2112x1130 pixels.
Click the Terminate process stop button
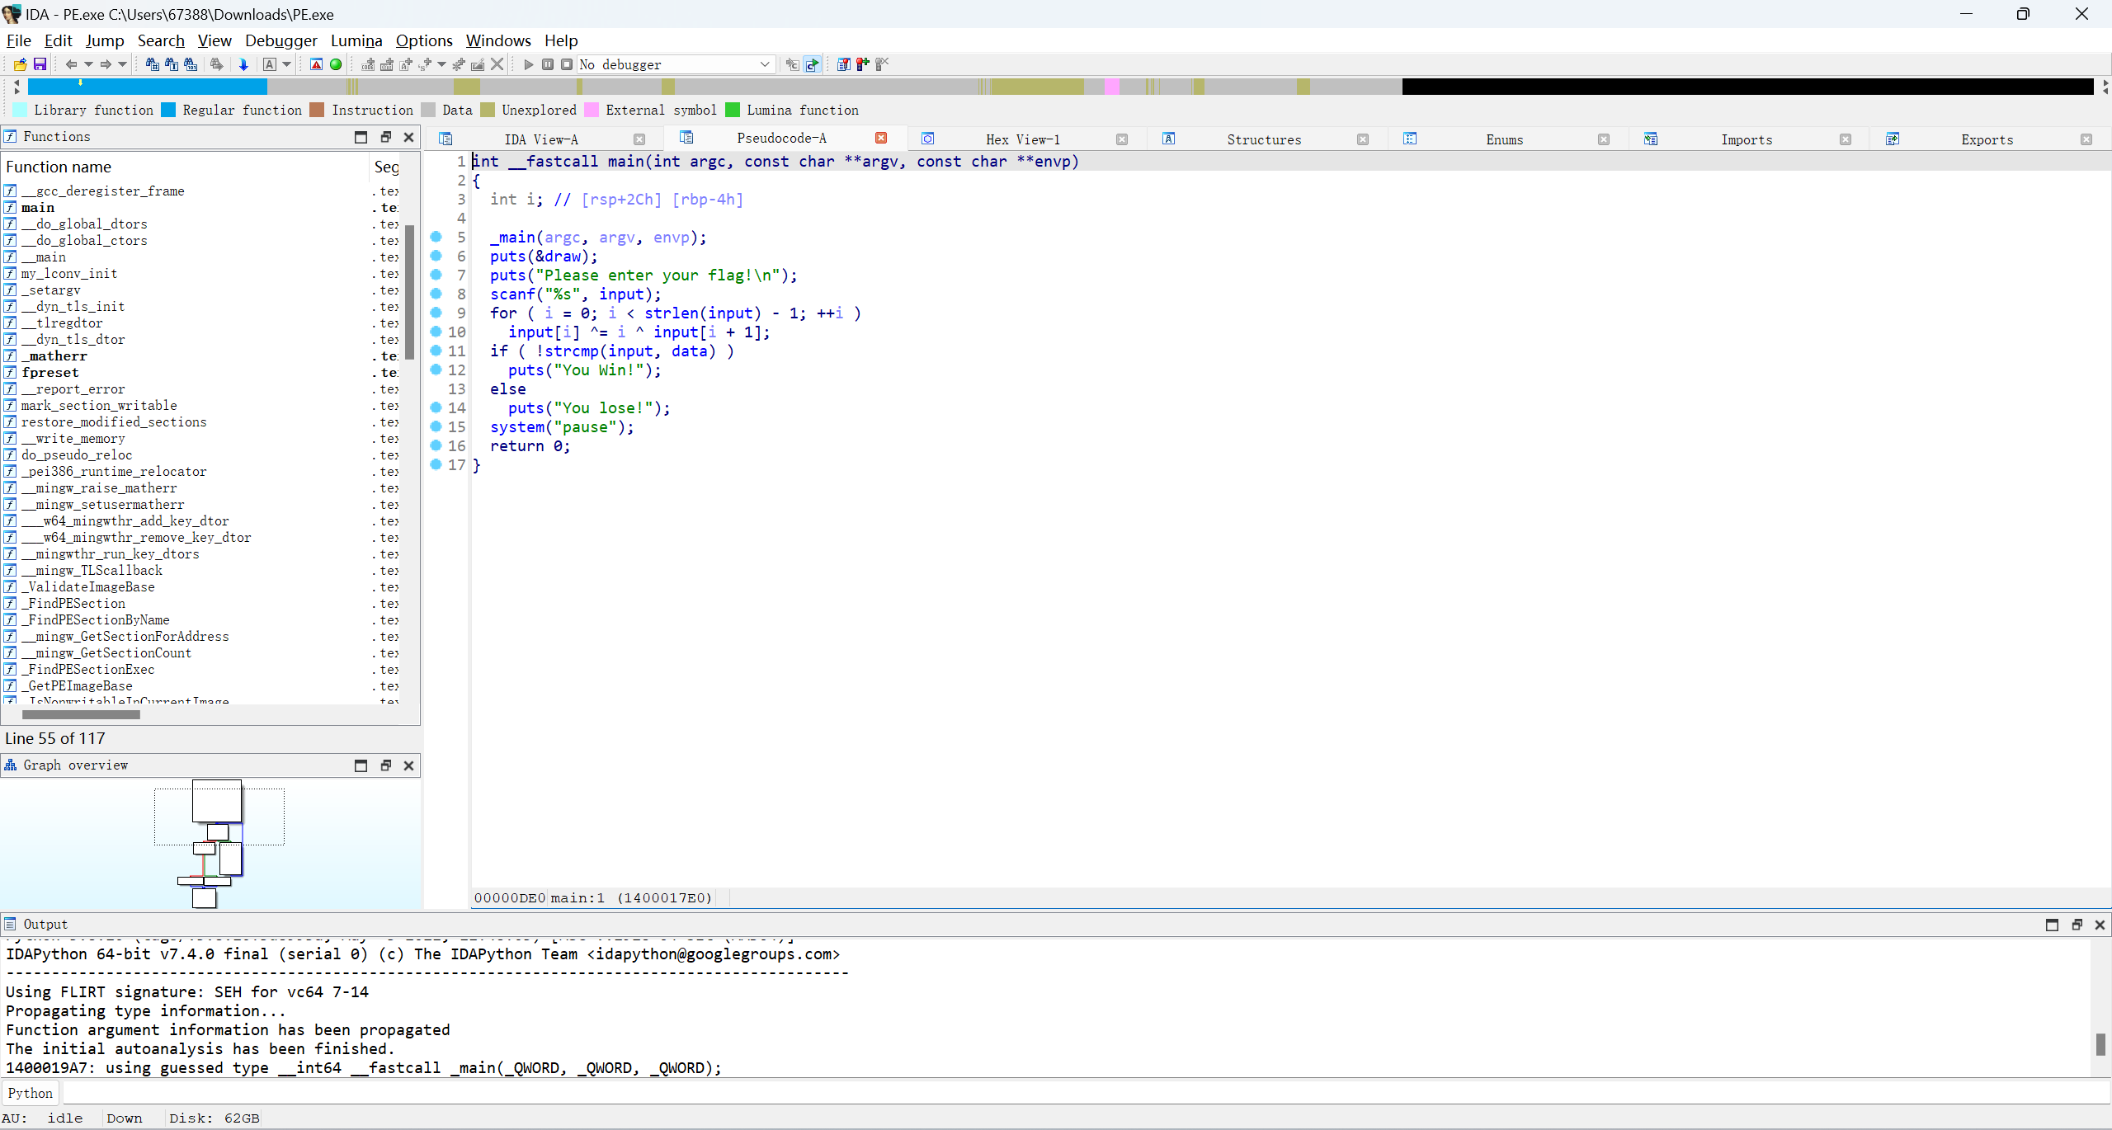[567, 64]
